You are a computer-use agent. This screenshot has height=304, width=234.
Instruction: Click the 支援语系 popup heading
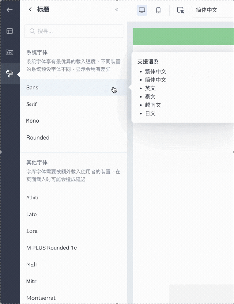[x=148, y=62]
